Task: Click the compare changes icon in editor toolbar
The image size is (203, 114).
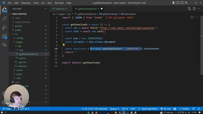Action: (x=189, y=9)
